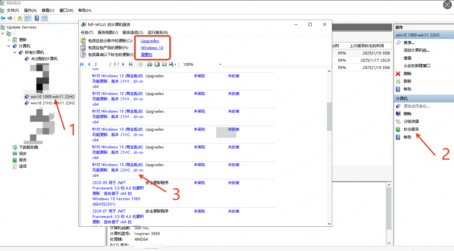Open the Windows 10 22H2 feature update link
Screen dimensions: 454x251
pyautogui.click(x=118, y=170)
